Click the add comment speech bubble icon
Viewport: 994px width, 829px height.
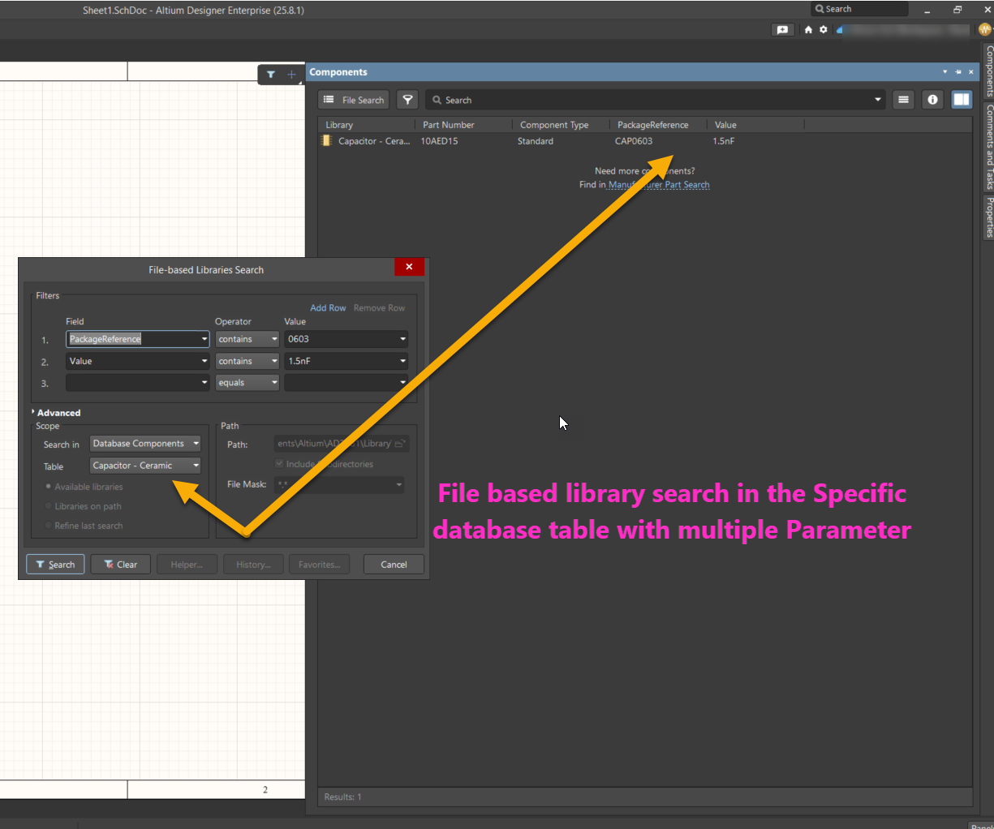[782, 29]
